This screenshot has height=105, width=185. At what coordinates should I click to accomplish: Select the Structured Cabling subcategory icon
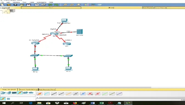click(8, 99)
